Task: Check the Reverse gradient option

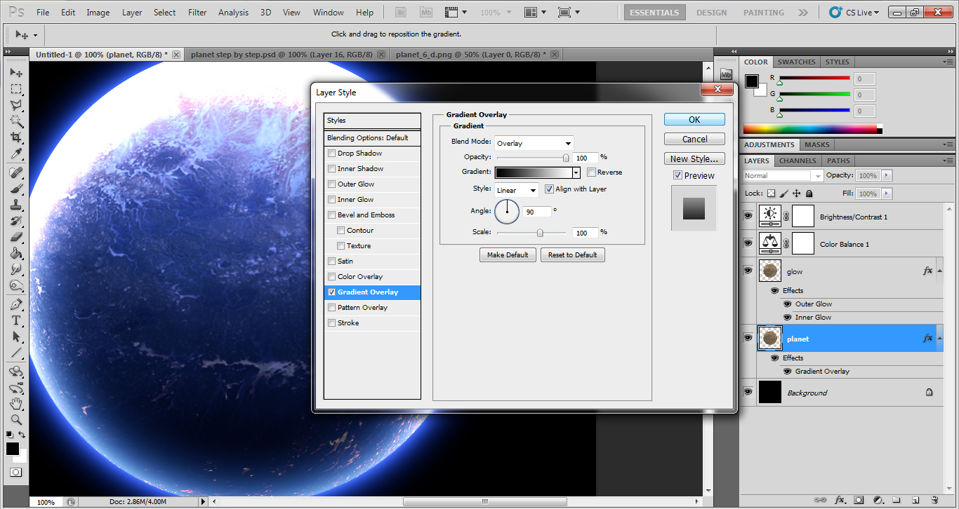Action: [x=592, y=172]
